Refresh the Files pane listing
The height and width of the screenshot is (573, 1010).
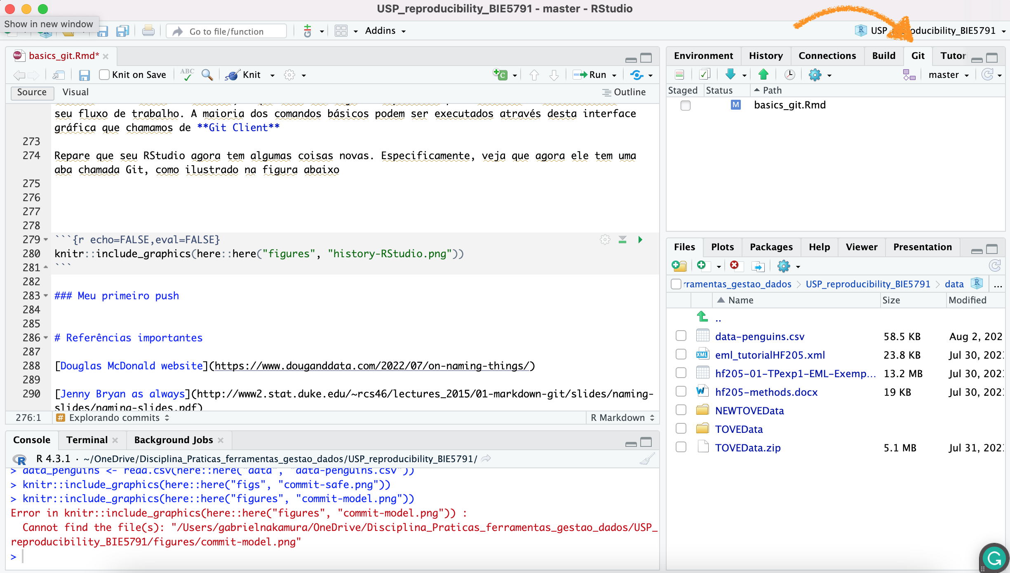[995, 266]
